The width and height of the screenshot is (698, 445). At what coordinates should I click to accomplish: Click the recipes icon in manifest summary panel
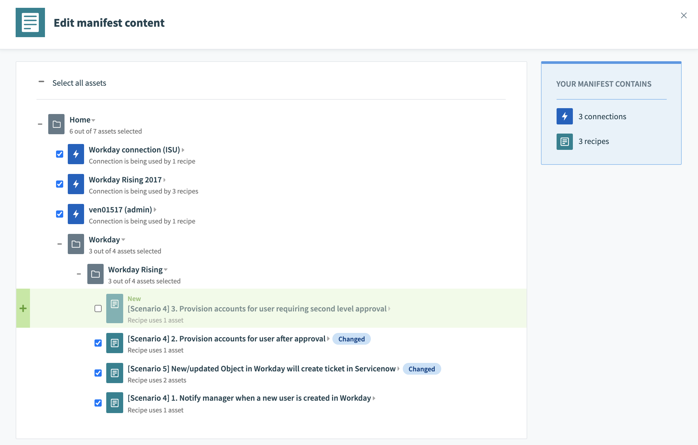[564, 141]
